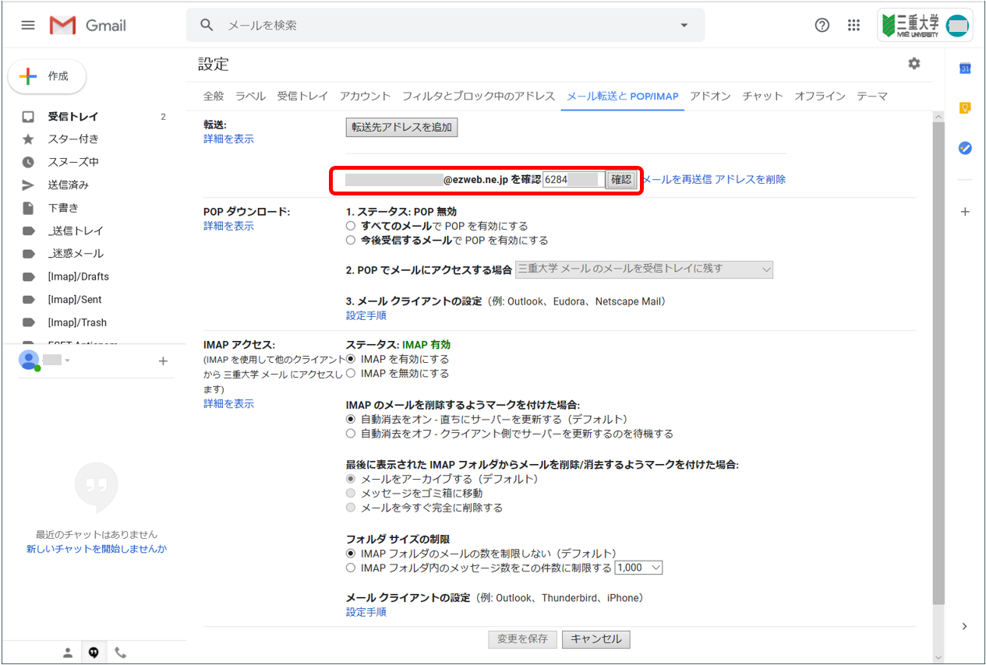Switch to Hangouts contacts person icon
This screenshot has height=665, width=986.
coord(68,653)
